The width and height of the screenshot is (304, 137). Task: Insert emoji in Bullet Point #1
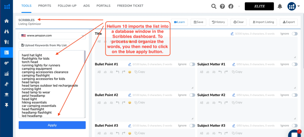130,72
